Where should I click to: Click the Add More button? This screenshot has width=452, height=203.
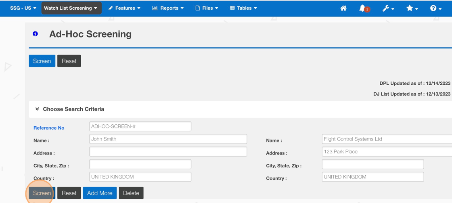(x=100, y=193)
